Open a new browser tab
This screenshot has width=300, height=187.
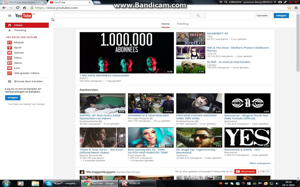tap(97, 2)
